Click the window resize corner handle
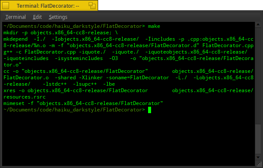 (259, 164)
